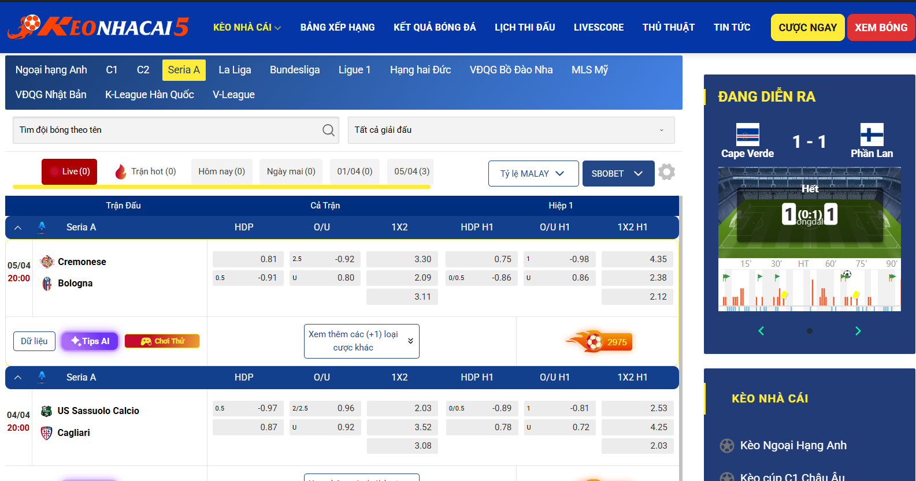Open odds settings gear icon
This screenshot has height=481, width=916.
pos(666,172)
